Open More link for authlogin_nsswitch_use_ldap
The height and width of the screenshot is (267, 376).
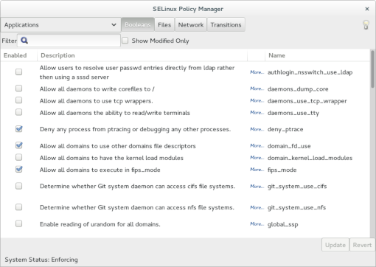point(257,72)
